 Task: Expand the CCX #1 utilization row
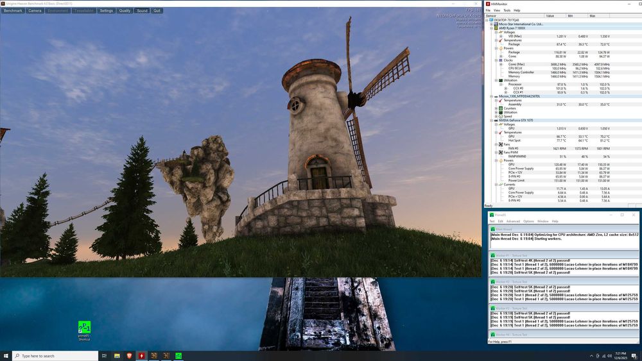pyautogui.click(x=506, y=92)
